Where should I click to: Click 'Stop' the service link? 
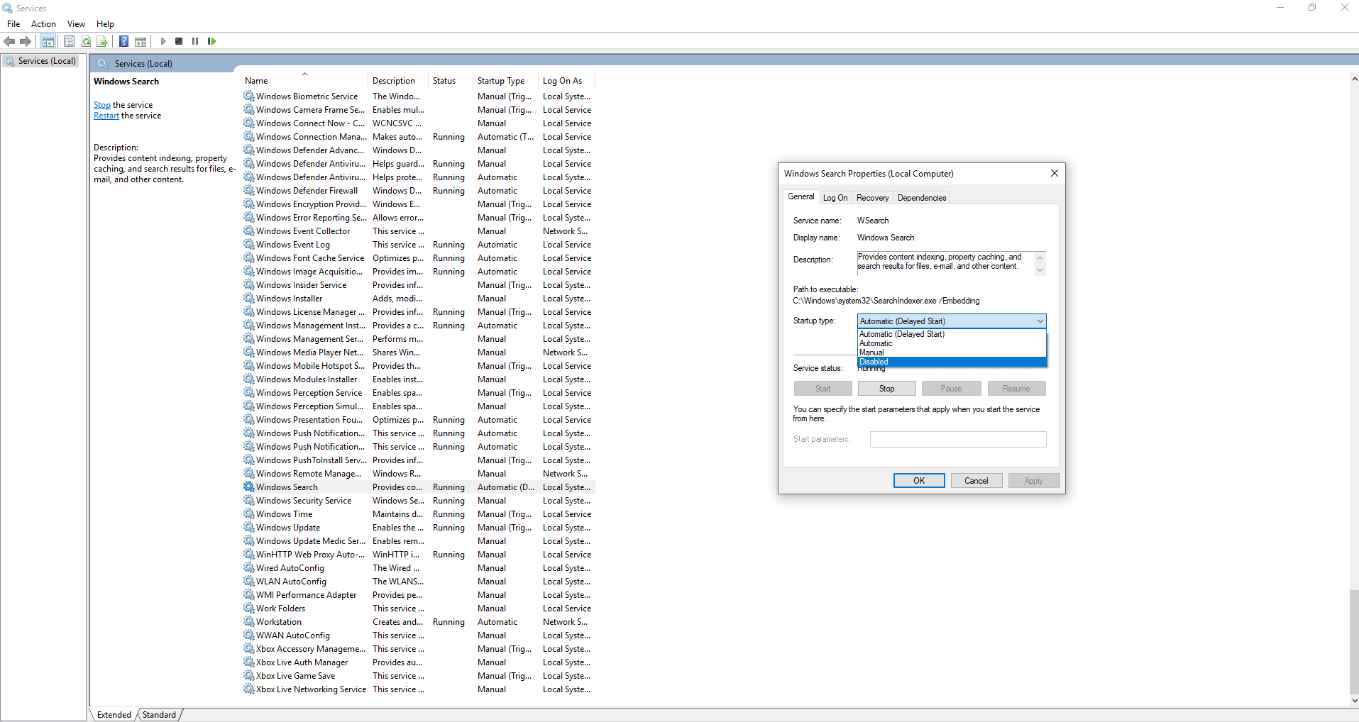[102, 105]
